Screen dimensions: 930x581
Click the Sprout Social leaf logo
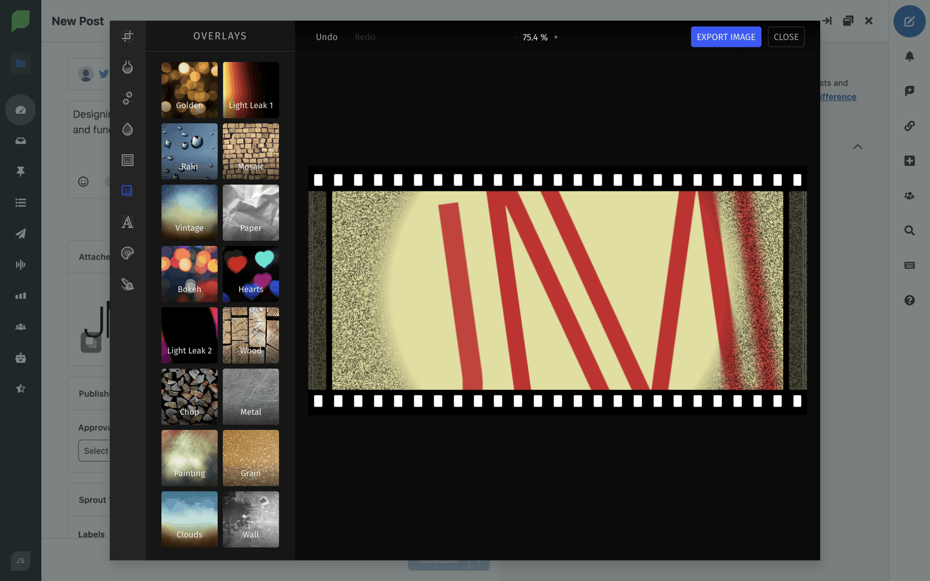tap(20, 21)
